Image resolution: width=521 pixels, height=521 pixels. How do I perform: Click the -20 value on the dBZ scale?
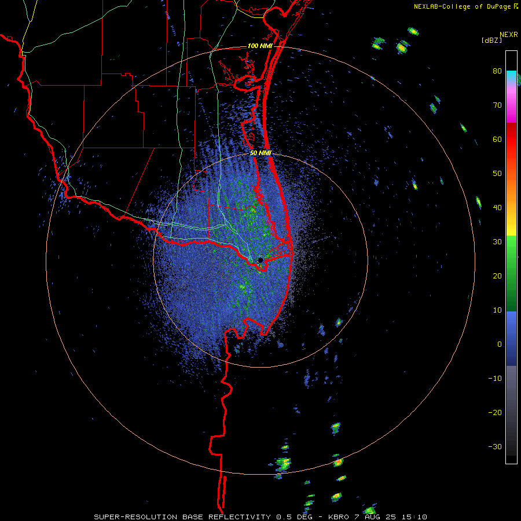pos(495,412)
